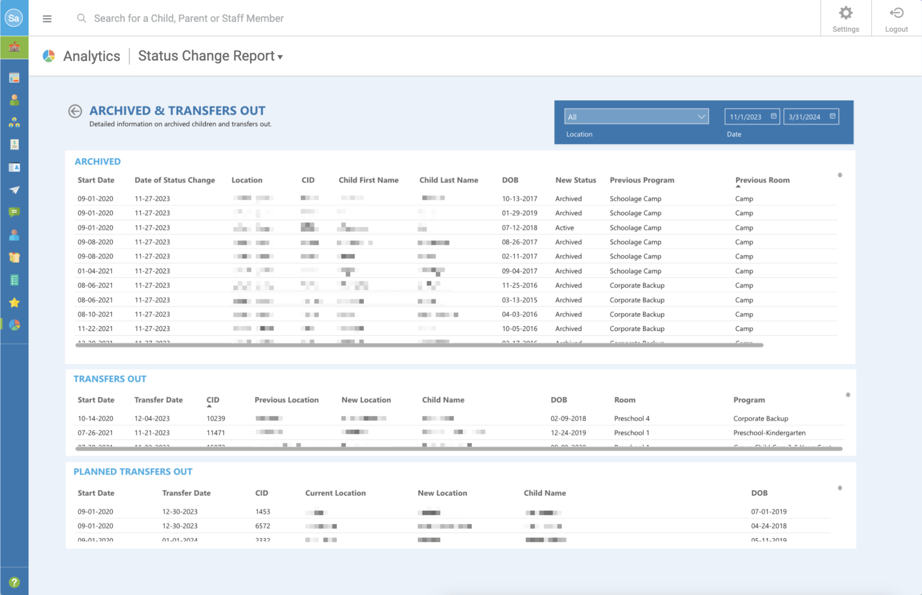Open the analytics pie chart icon

pos(14,325)
